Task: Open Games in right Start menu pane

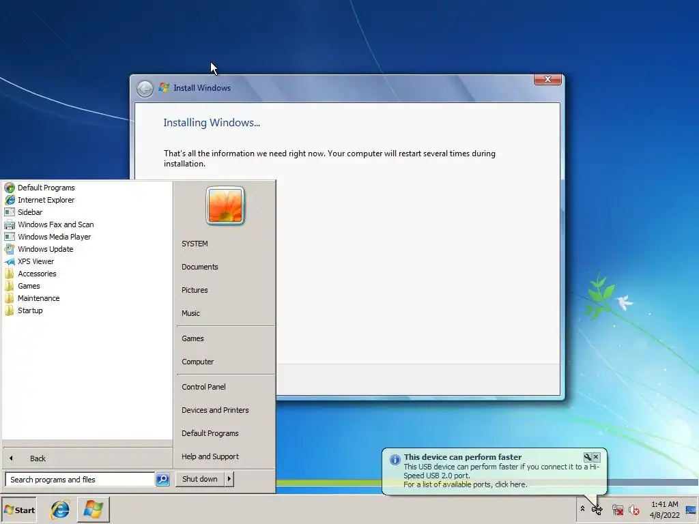Action: point(192,338)
